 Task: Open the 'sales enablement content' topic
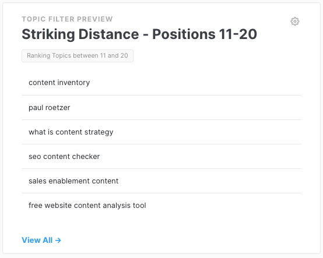[x=161, y=181]
